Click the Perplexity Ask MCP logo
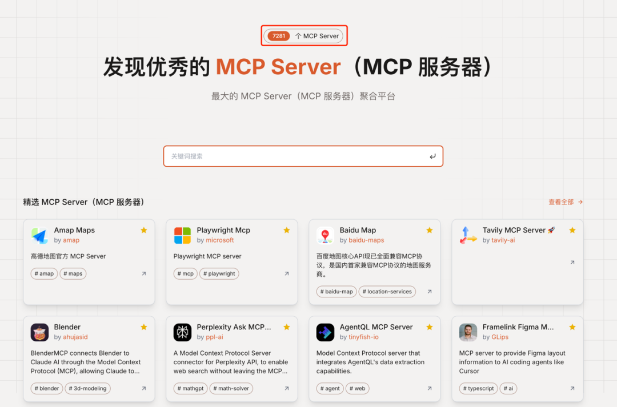617x407 pixels. tap(182, 332)
